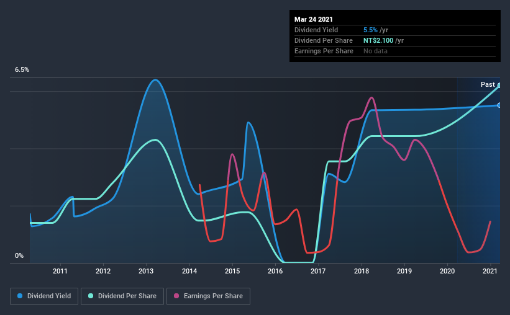Click the 2021 x-axis label
The width and height of the screenshot is (510, 315).
pyautogui.click(x=490, y=271)
